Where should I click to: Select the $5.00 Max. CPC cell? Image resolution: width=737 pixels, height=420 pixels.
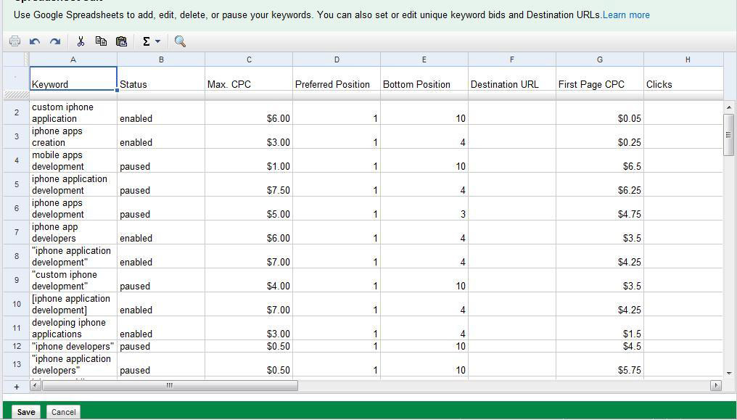click(249, 209)
